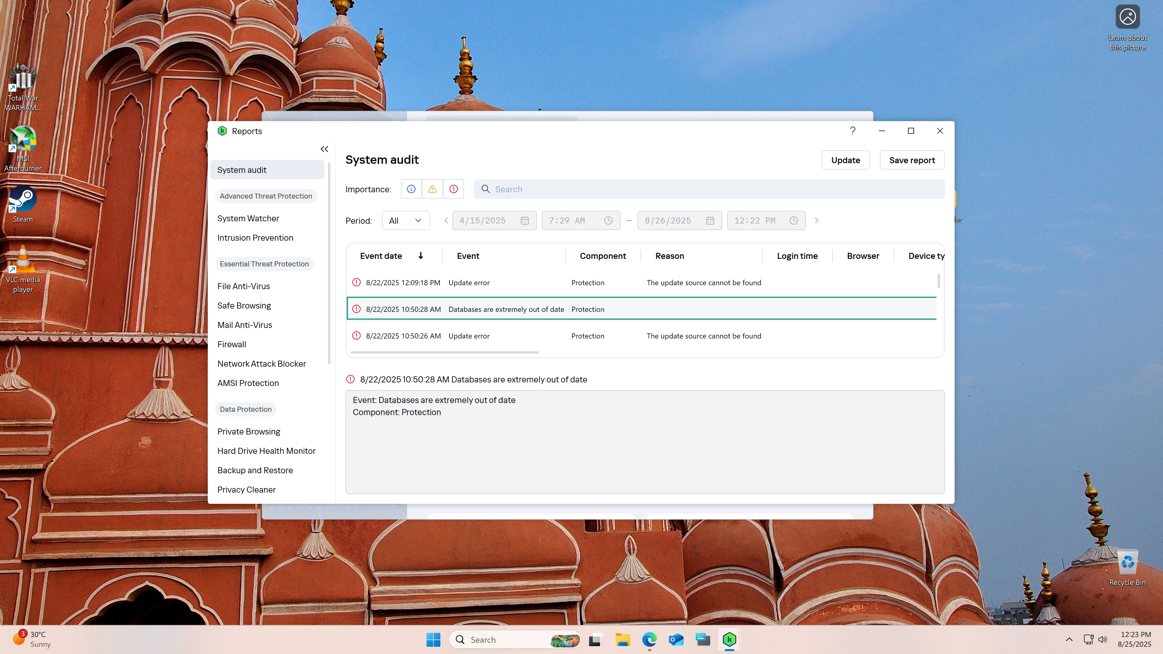Toggle the informational importance filter icon

[x=411, y=189]
